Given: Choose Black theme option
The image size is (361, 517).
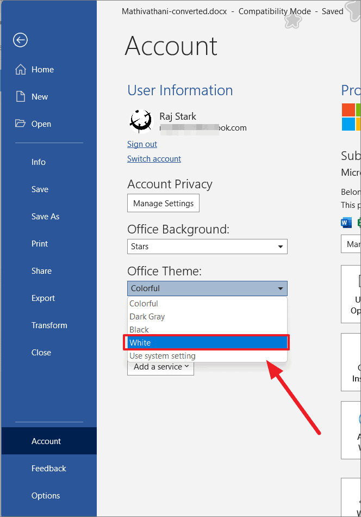Looking at the screenshot, I should click(207, 329).
